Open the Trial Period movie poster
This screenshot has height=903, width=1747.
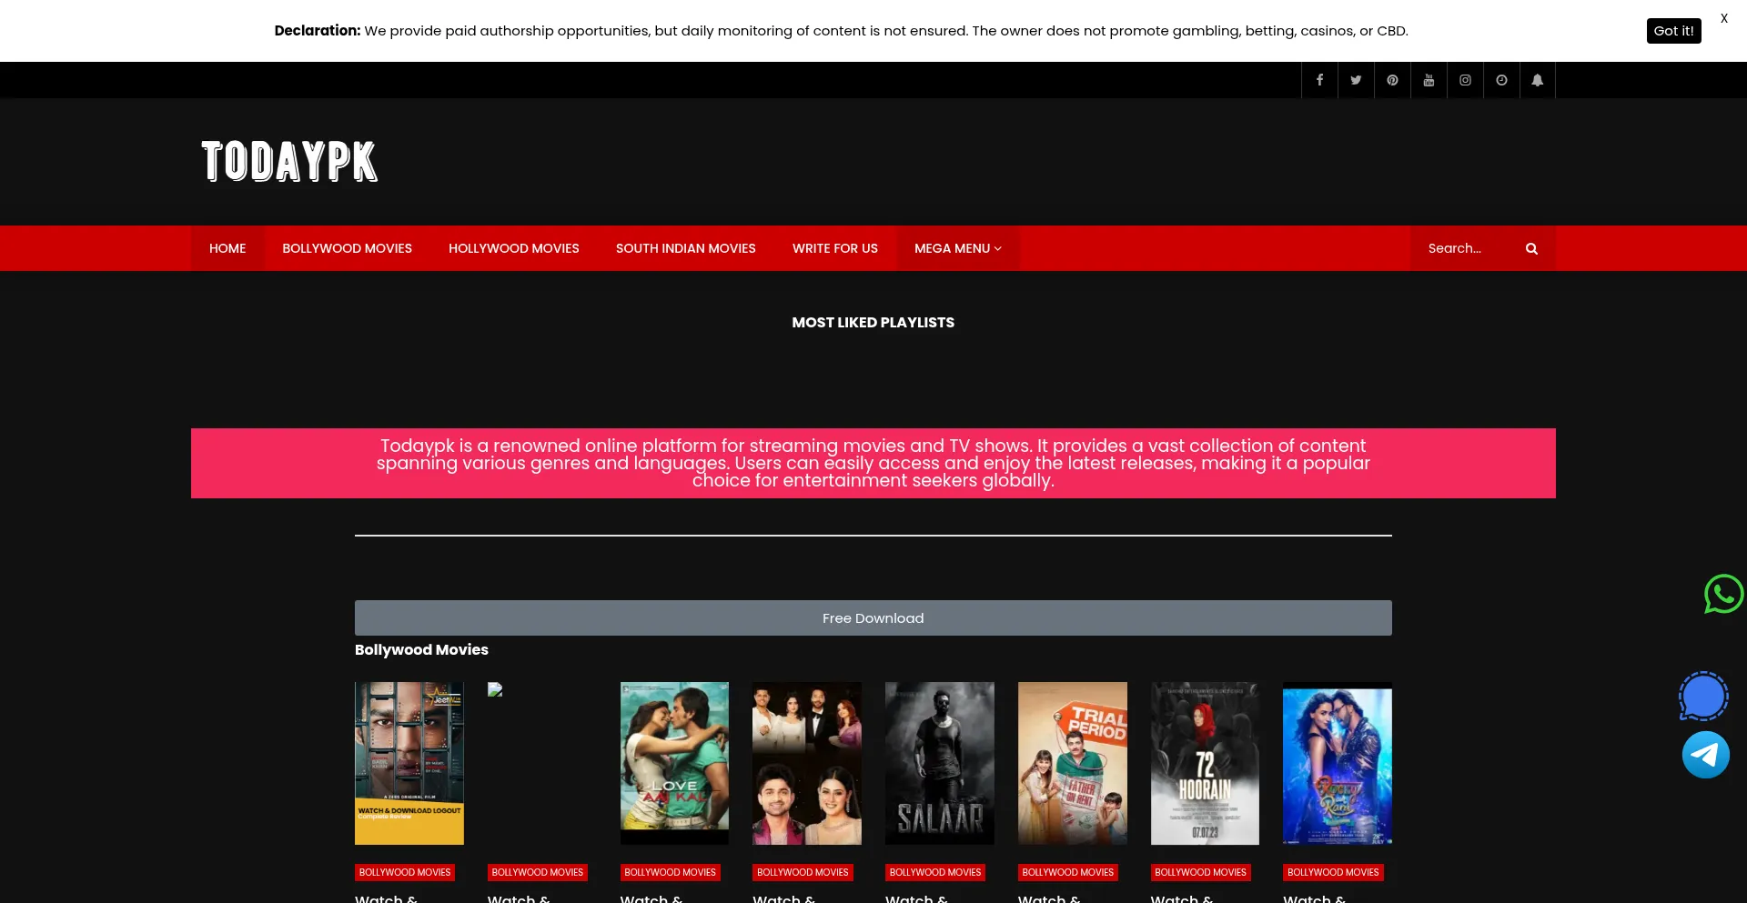tap(1072, 764)
